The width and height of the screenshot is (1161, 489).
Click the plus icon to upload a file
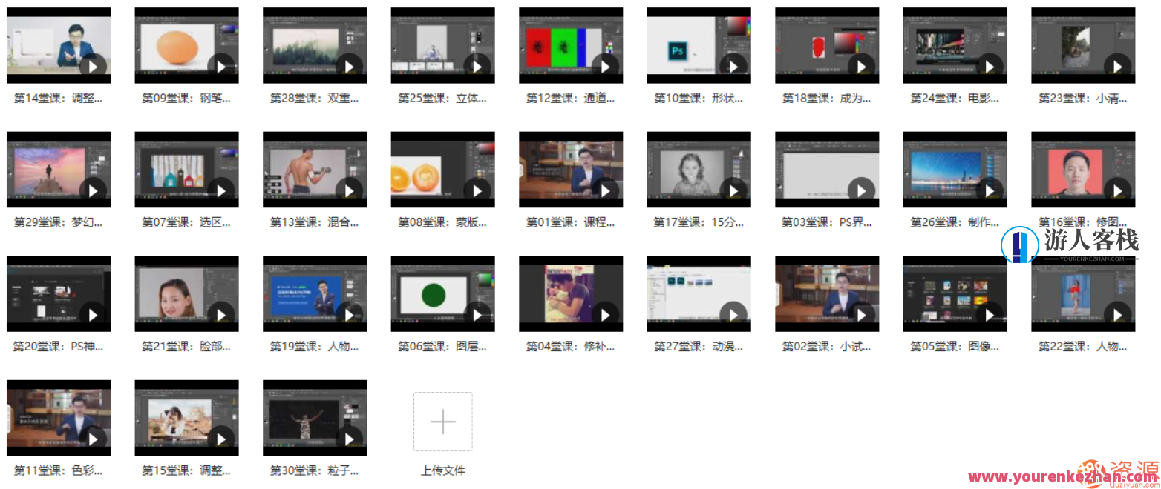pyautogui.click(x=442, y=421)
